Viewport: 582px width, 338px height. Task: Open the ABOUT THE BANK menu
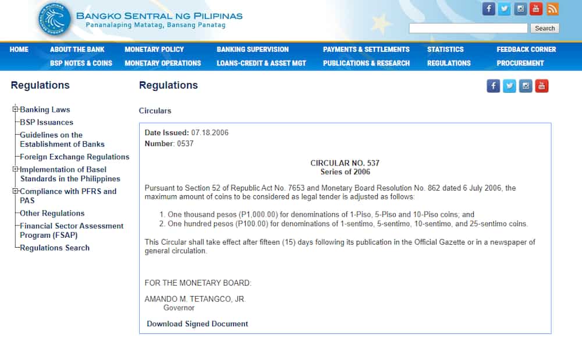tap(77, 50)
